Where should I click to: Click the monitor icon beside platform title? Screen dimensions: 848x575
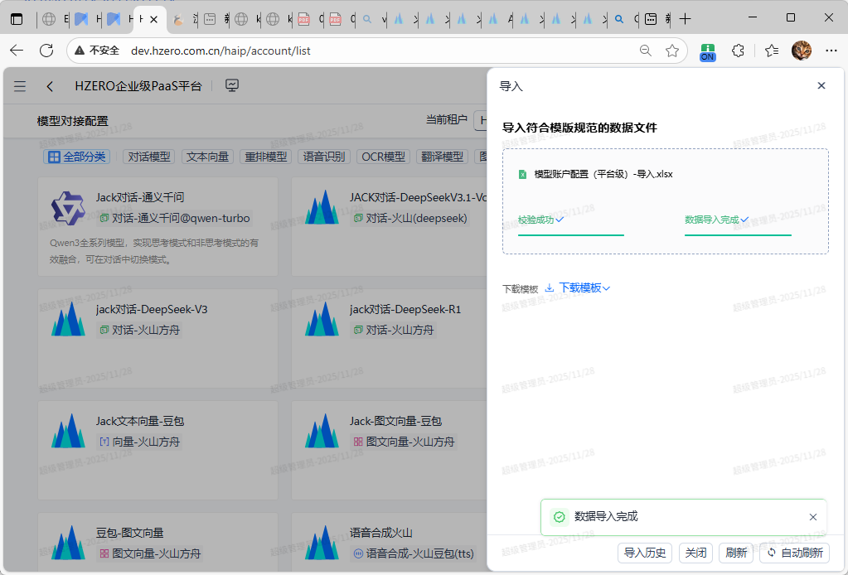(232, 85)
